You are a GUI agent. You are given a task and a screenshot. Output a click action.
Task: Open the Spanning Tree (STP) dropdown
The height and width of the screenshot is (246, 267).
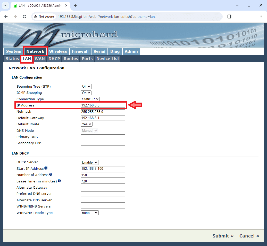[86, 86]
